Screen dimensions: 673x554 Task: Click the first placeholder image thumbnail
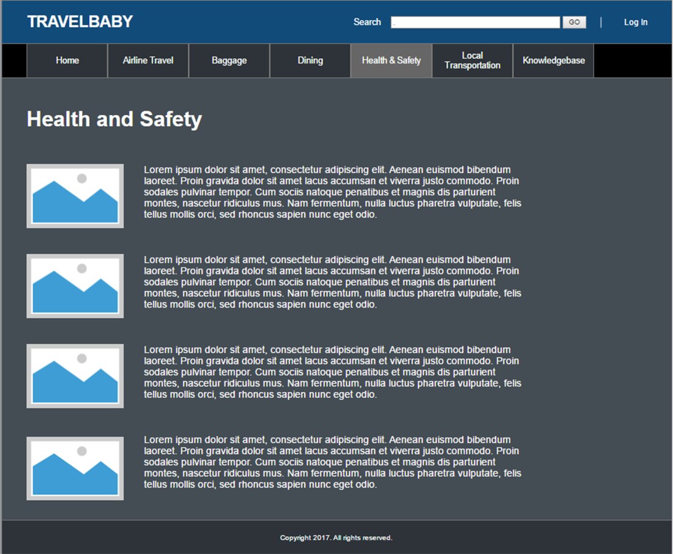pos(74,195)
